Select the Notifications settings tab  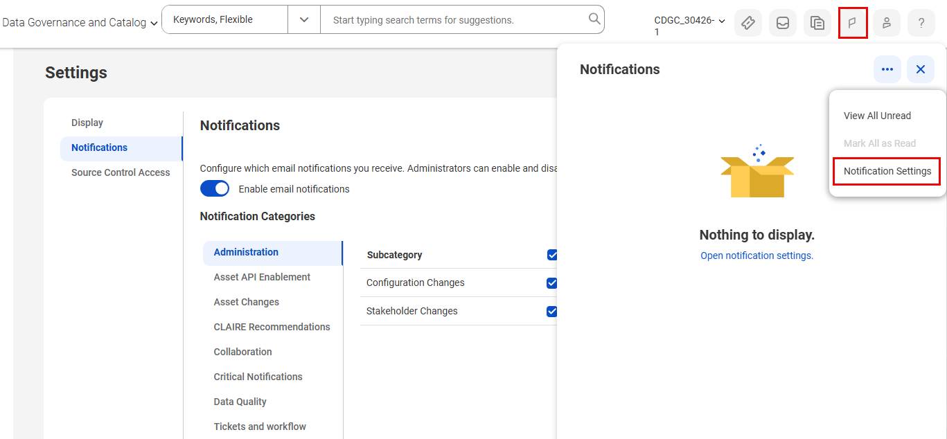click(x=121, y=147)
